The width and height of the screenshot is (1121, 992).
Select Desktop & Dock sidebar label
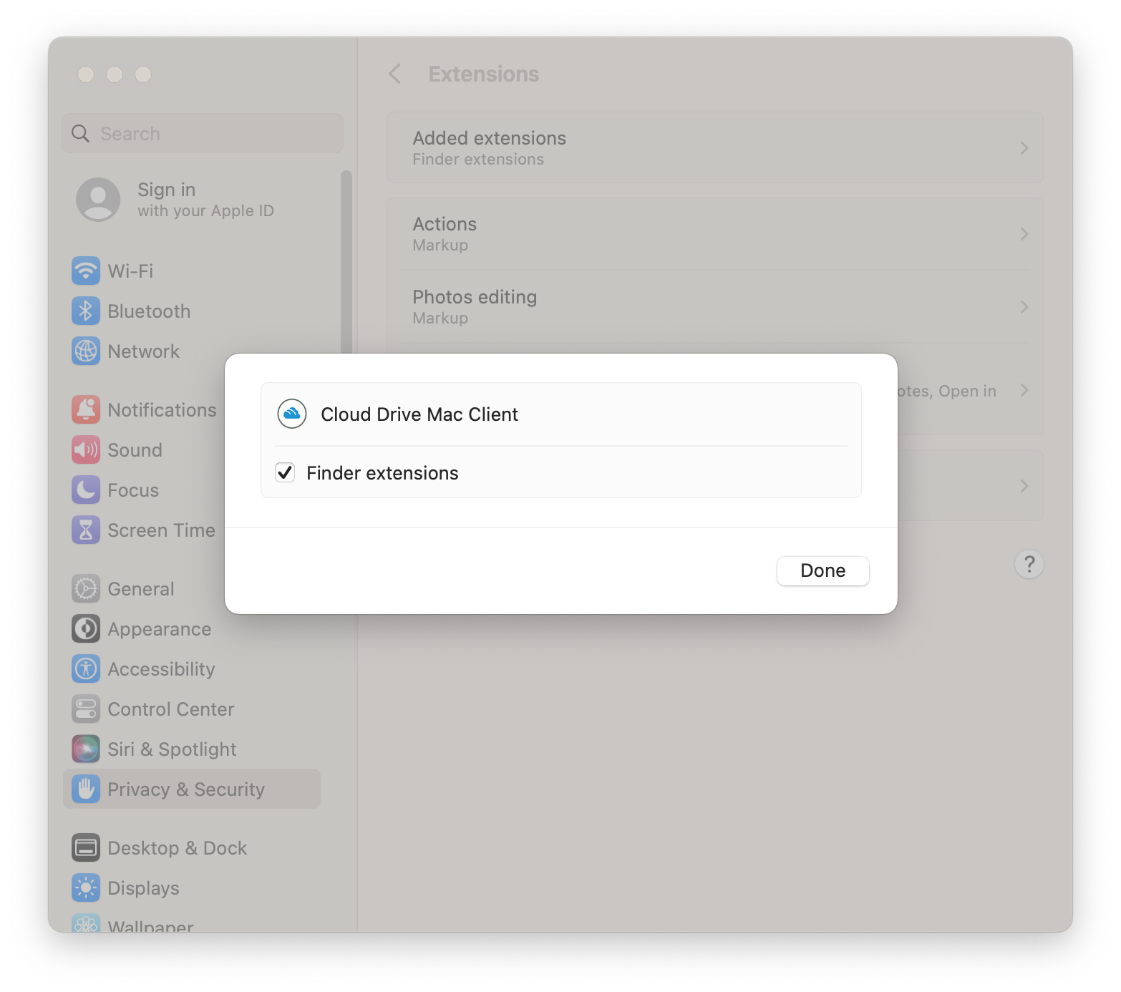(x=177, y=848)
